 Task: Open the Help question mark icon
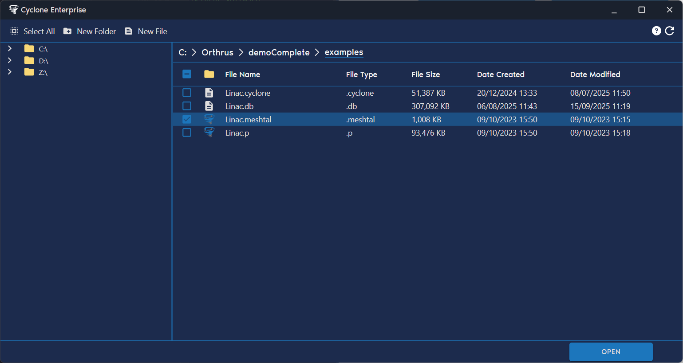[x=657, y=31]
